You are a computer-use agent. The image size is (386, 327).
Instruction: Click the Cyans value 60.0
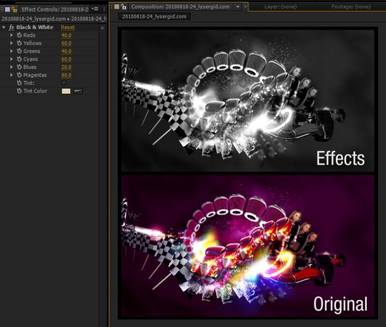(66, 59)
